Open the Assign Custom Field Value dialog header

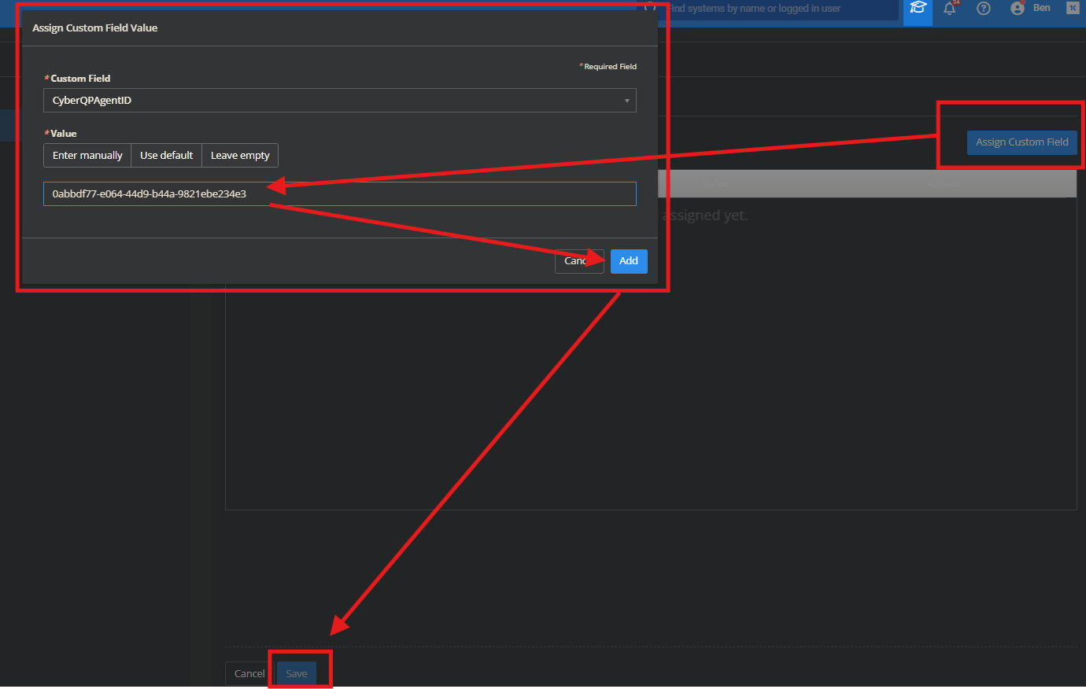(94, 27)
